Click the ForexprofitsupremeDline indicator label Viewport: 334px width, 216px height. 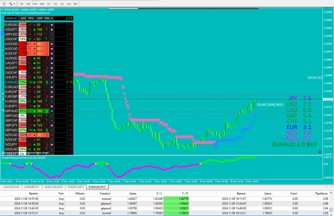point(24,157)
